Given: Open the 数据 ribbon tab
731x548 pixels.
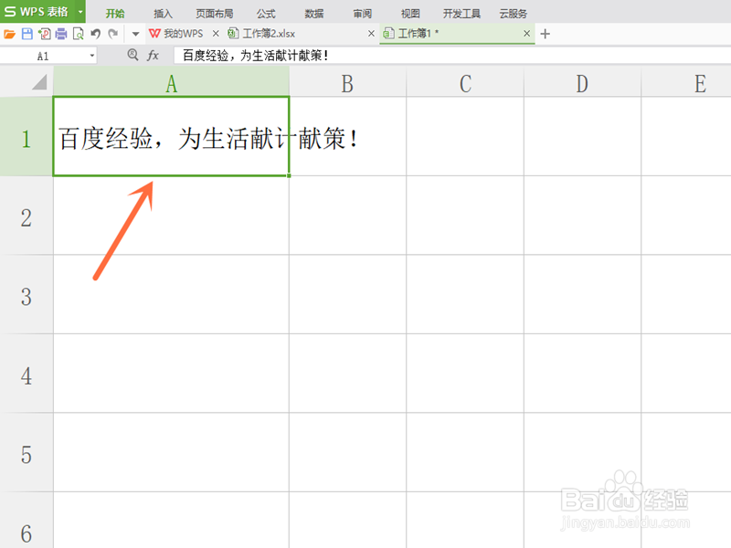Looking at the screenshot, I should [x=313, y=14].
